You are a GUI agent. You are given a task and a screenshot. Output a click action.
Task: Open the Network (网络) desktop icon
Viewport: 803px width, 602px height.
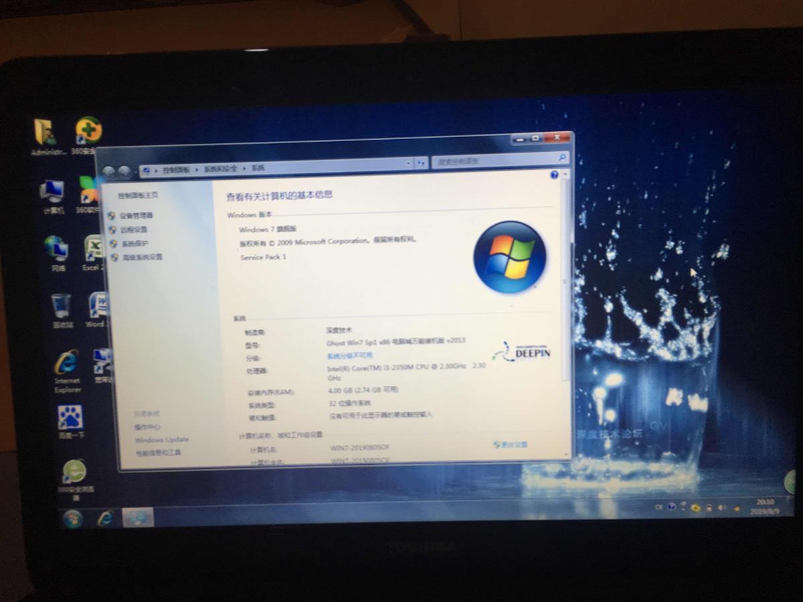point(56,253)
